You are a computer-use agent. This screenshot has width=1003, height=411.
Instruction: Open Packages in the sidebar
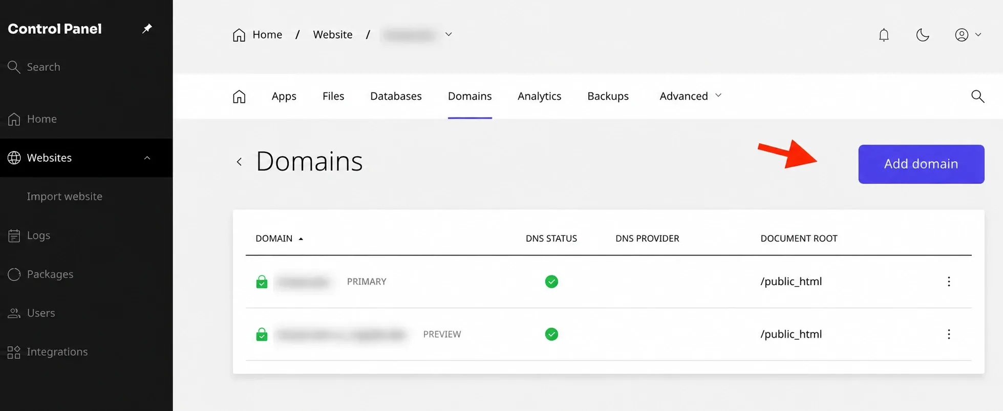pyautogui.click(x=41, y=274)
